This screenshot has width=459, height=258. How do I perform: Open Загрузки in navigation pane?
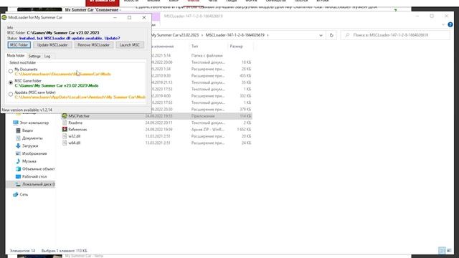point(30,145)
